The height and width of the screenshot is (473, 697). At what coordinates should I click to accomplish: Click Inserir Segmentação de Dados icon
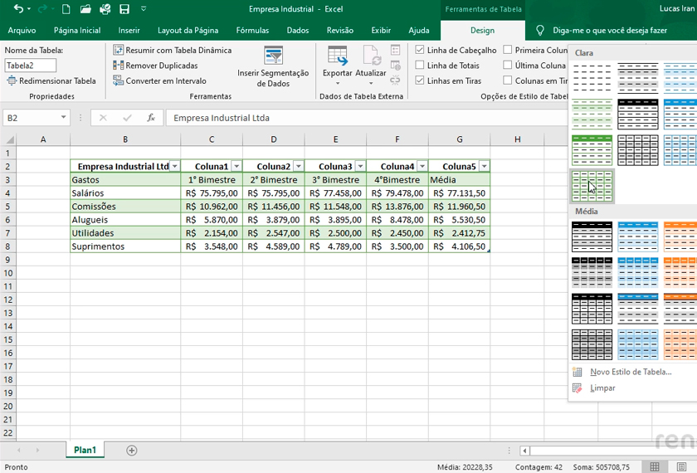pos(273,56)
